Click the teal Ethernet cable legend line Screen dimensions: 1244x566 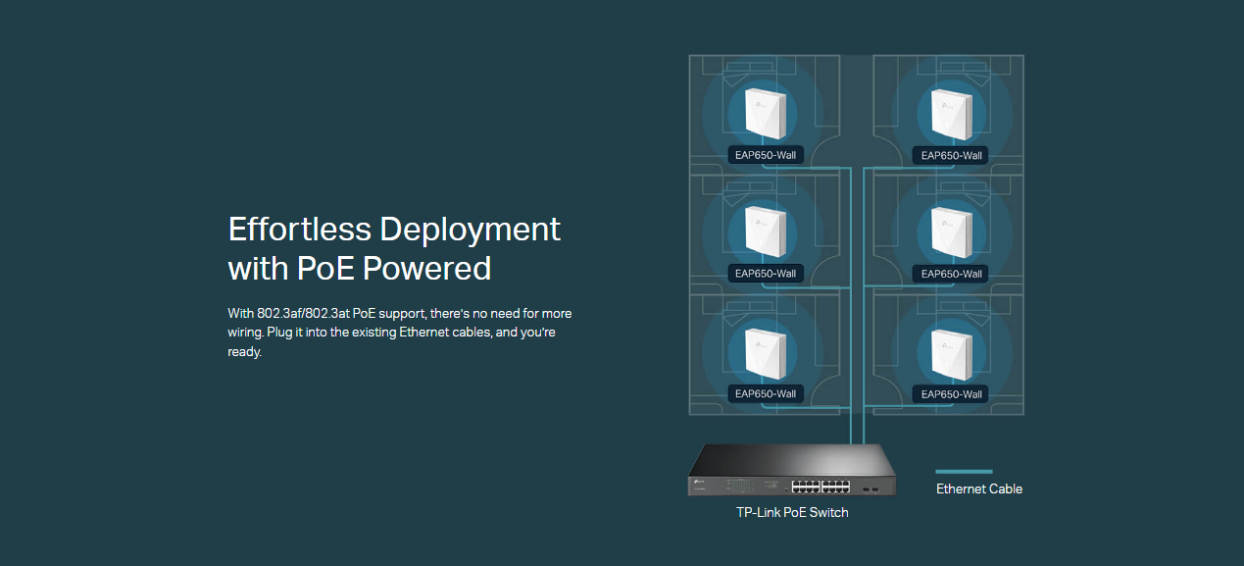(x=964, y=472)
